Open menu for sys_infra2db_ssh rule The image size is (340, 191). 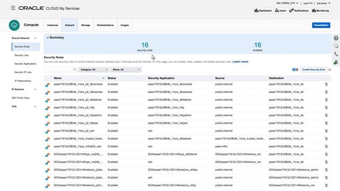pos(326,146)
